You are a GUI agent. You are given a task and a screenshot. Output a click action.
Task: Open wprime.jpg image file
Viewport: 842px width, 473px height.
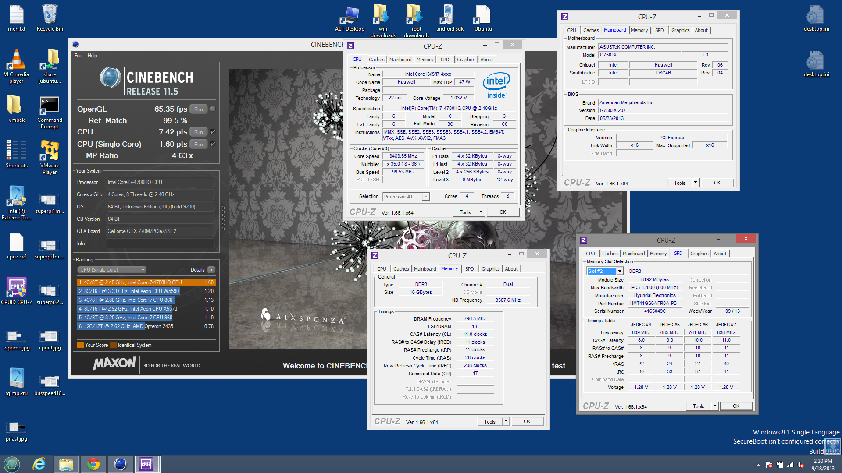click(x=17, y=340)
